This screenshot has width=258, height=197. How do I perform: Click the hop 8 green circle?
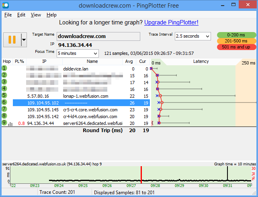point(4,116)
